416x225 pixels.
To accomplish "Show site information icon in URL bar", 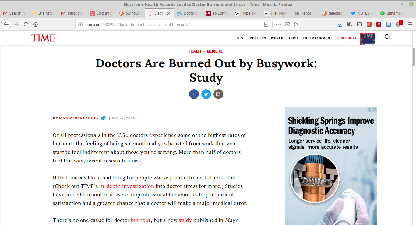I will pos(80,24).
